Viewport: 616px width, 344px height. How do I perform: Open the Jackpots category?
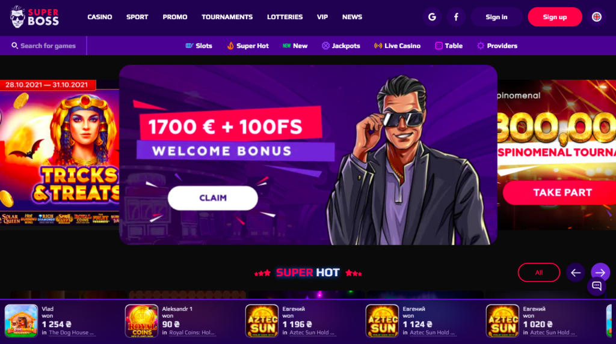(x=341, y=46)
